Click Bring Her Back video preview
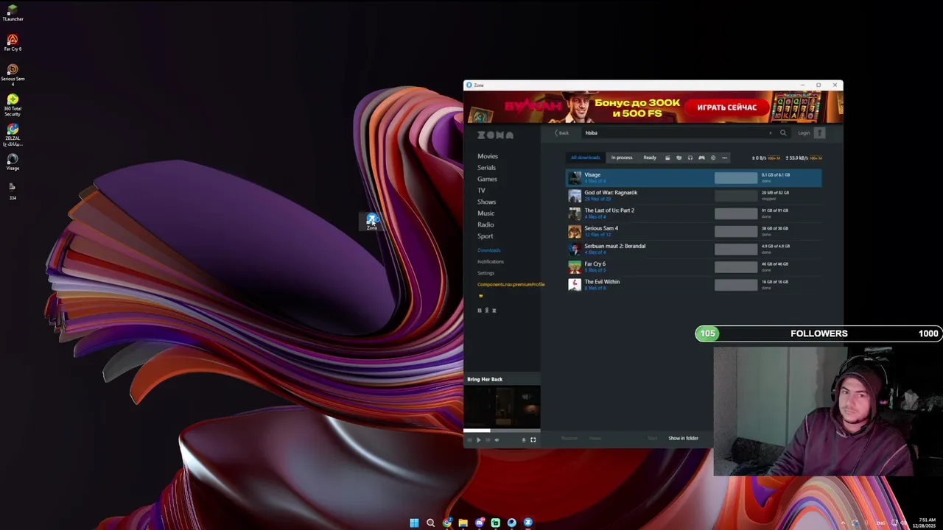The height and width of the screenshot is (530, 943). pos(502,406)
